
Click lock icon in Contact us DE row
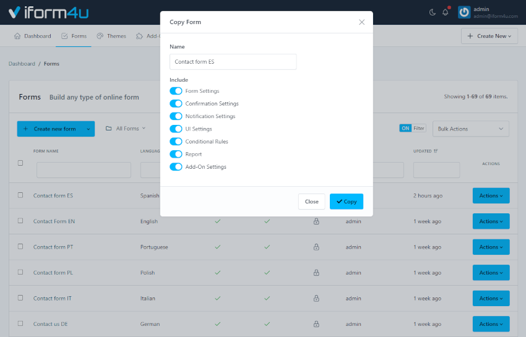point(316,324)
